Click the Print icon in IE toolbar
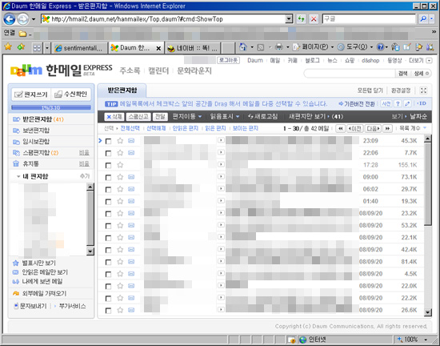The width and height of the screenshot is (440, 346). coord(278,47)
